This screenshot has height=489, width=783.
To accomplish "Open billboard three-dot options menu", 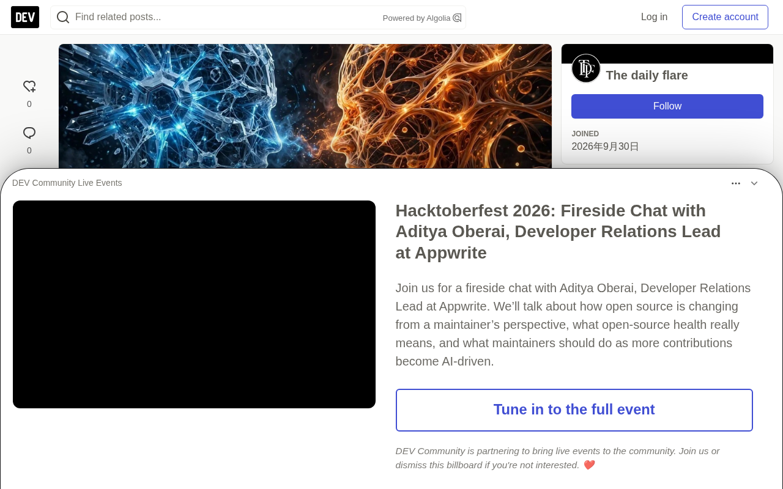I will click(x=736, y=183).
